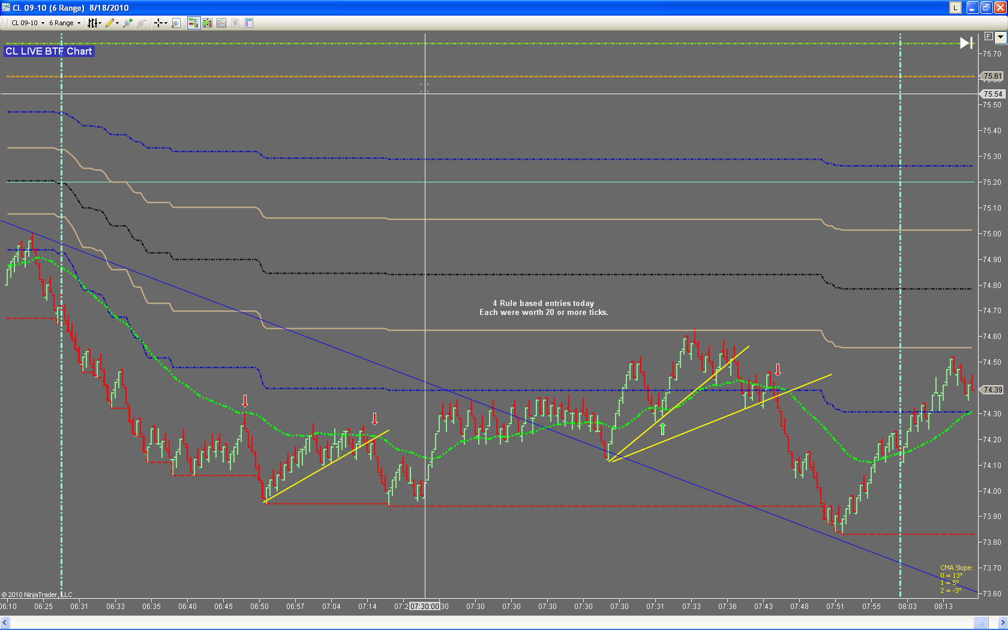Viewport: 1008px width, 630px height.
Task: Click the 75.00 price axis label
Action: pos(992,234)
